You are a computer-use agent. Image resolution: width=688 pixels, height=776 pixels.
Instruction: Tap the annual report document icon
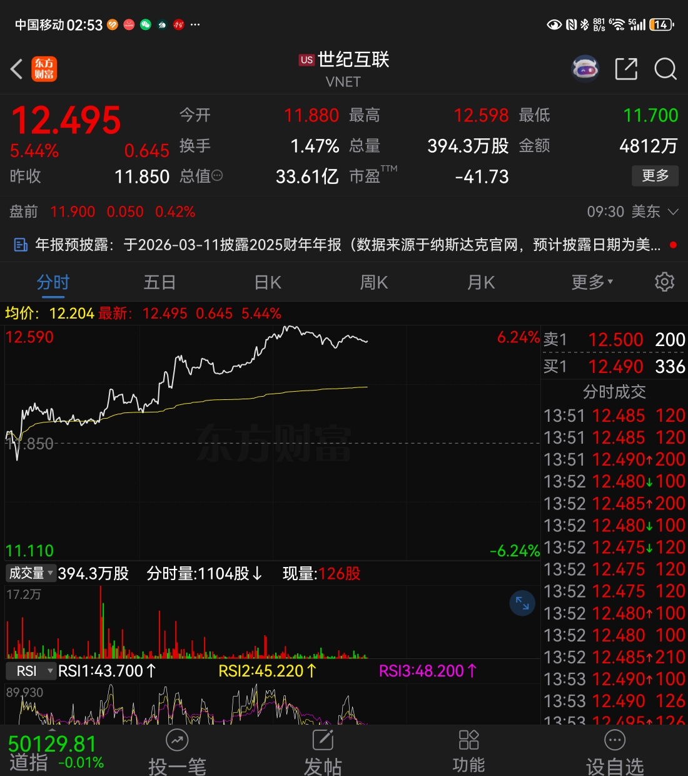(21, 245)
